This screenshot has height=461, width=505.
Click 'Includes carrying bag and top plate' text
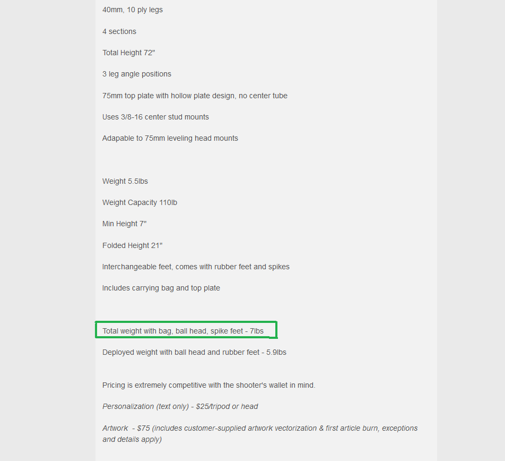click(x=161, y=288)
